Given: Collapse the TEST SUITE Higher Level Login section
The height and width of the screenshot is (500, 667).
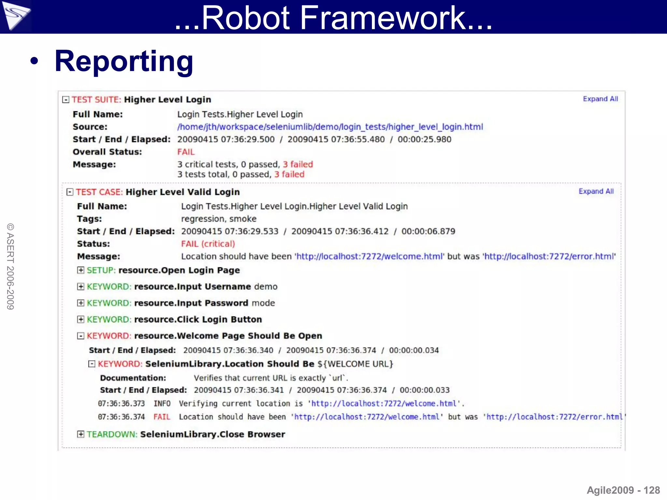Looking at the screenshot, I should (x=66, y=100).
